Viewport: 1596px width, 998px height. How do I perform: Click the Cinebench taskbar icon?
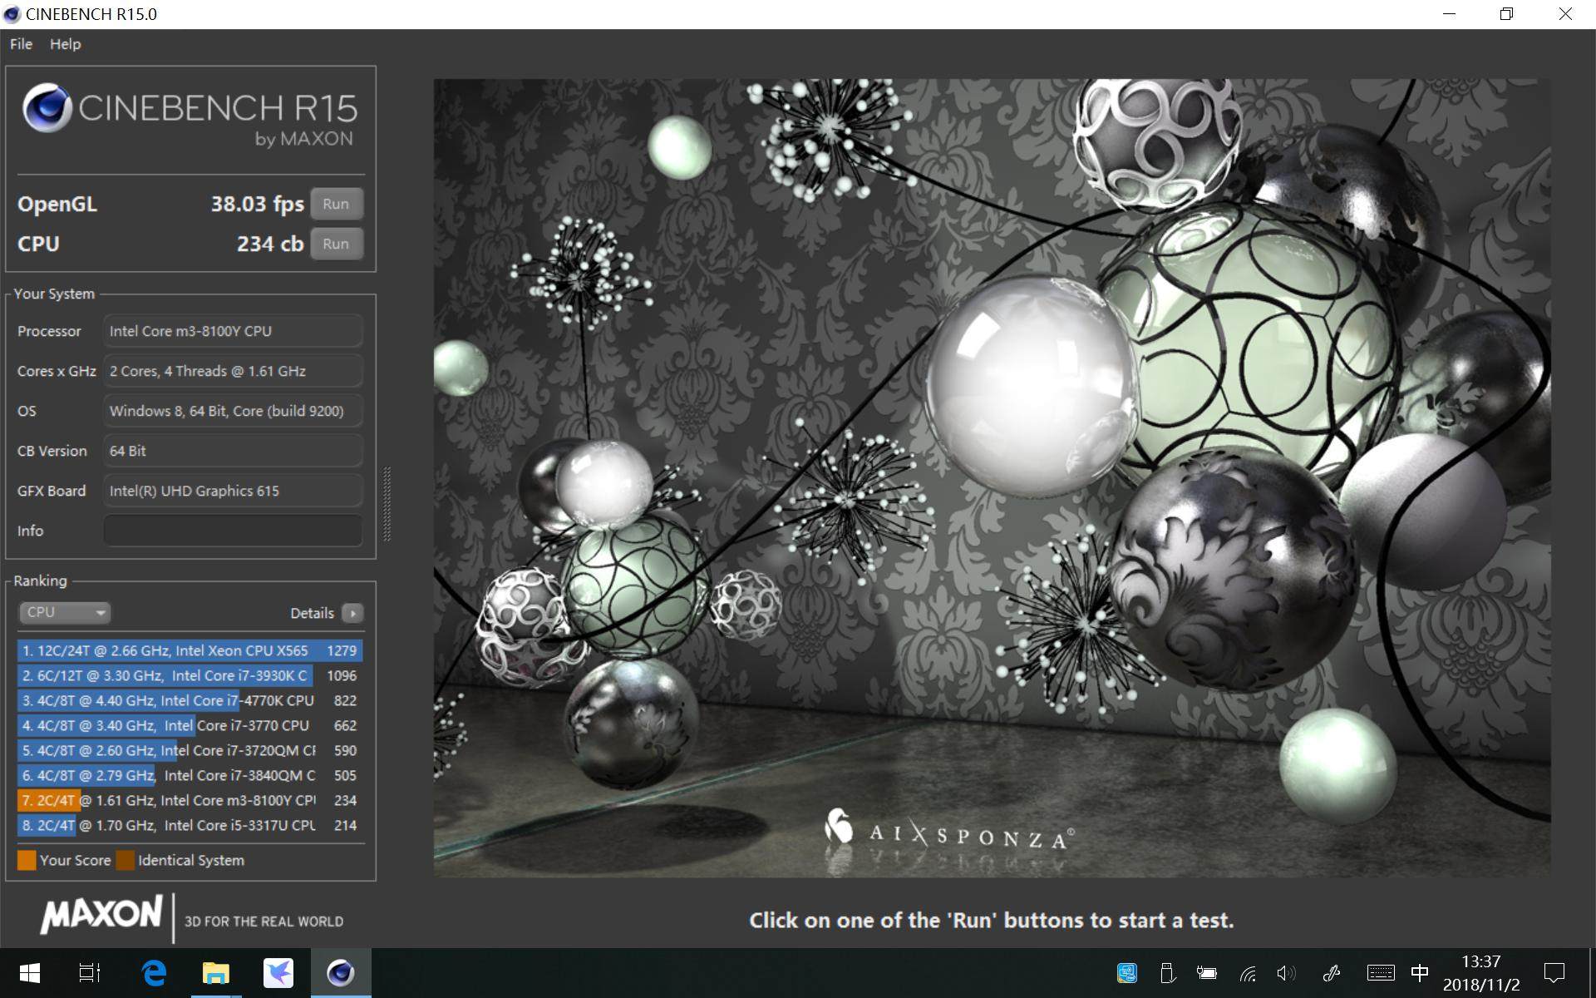tap(340, 973)
